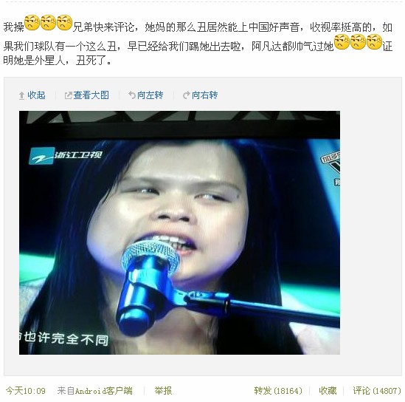Report the post using 举报
The image size is (405, 402).
point(163,391)
